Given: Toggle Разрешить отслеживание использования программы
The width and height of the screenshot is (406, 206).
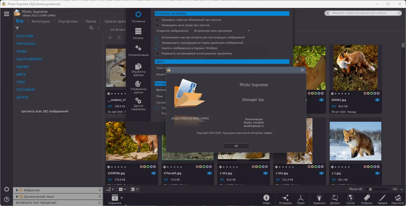Looking at the screenshot, I should coord(157,53).
